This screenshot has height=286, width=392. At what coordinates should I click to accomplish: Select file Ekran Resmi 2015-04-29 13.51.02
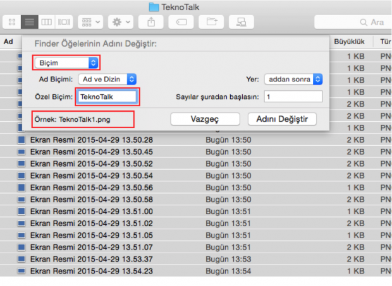pos(92,223)
